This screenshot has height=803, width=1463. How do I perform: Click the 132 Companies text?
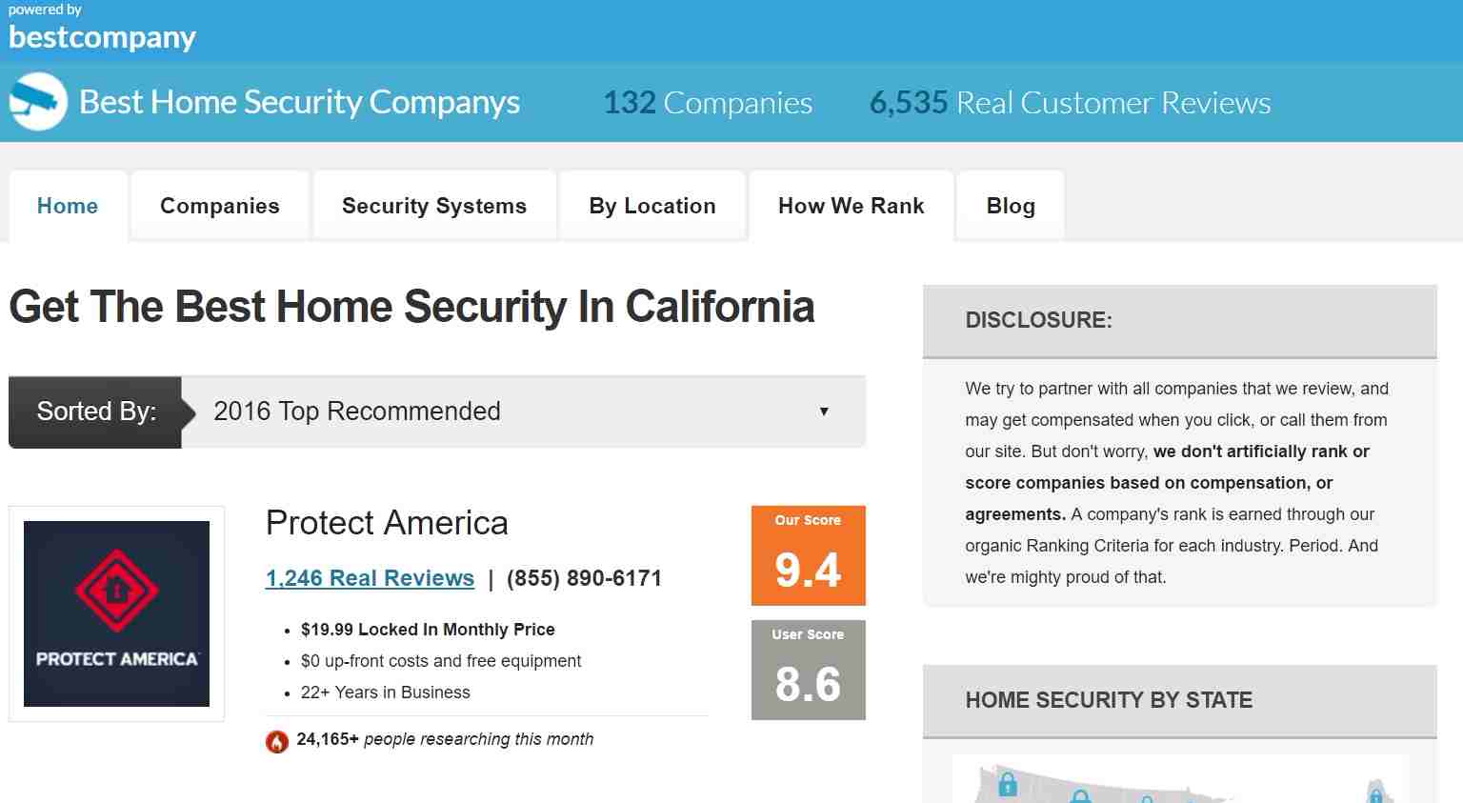pyautogui.click(x=708, y=102)
